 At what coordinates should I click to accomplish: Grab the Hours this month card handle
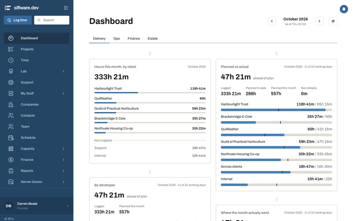click(x=150, y=54)
